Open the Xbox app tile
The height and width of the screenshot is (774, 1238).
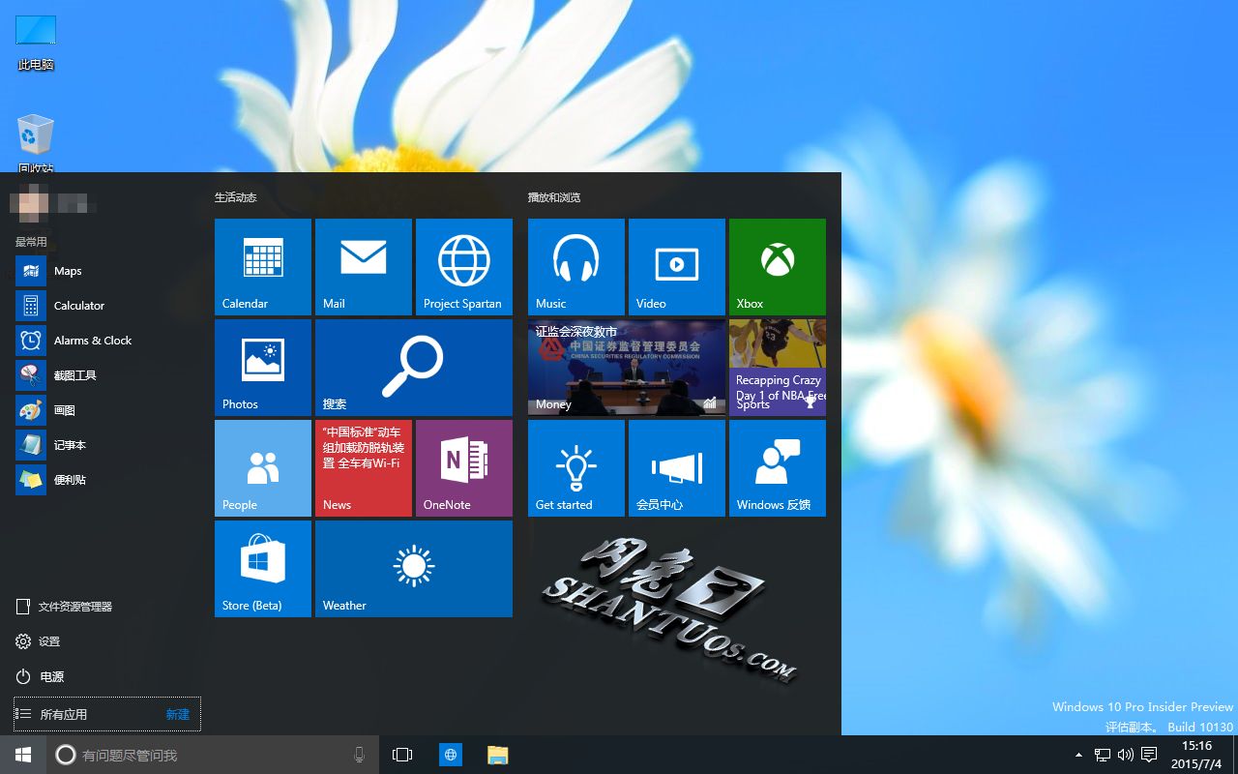(777, 267)
